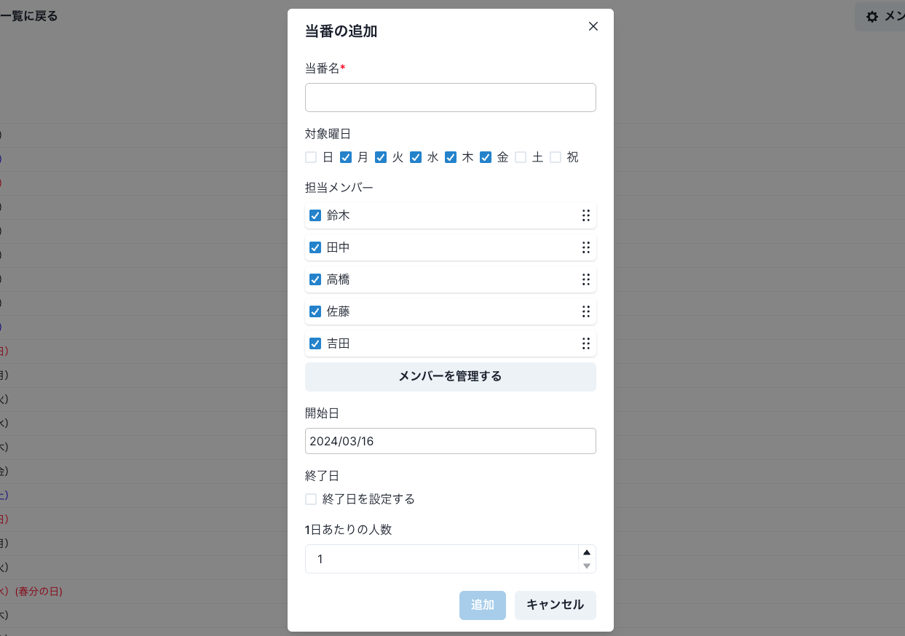Click キャンセル to dismiss the dialog
Screen dimensions: 905x636
tap(555, 605)
